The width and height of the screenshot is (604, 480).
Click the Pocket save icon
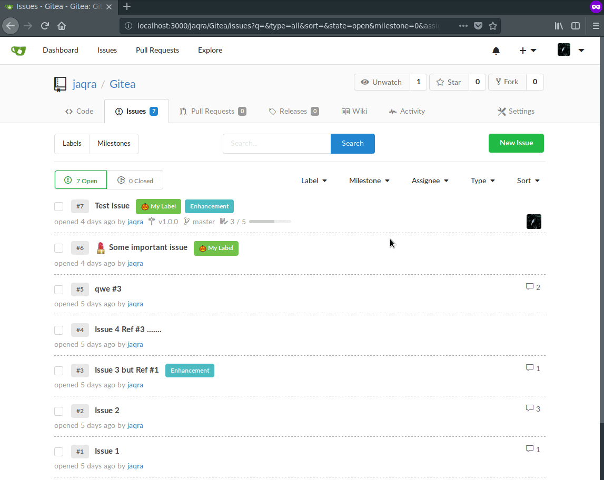pyautogui.click(x=478, y=26)
